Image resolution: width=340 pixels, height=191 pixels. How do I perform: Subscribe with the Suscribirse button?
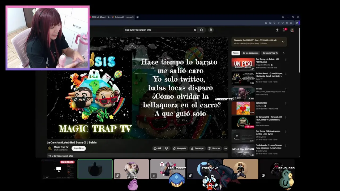[x=79, y=148]
